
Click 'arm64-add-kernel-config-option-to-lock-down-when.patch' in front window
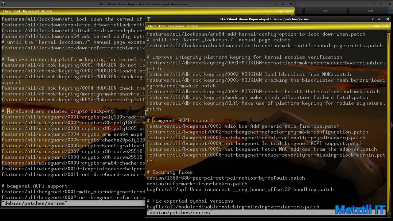256,34
